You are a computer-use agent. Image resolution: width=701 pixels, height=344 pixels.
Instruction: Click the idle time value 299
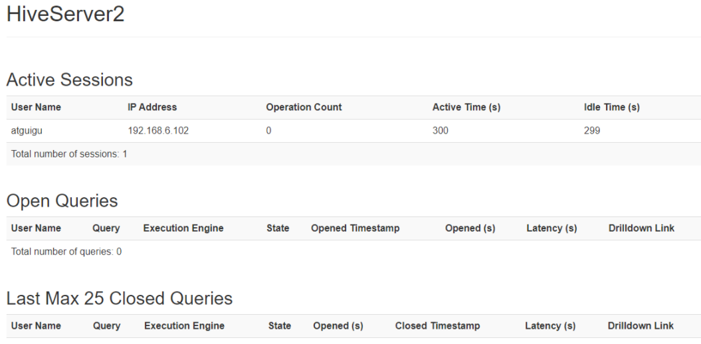592,131
